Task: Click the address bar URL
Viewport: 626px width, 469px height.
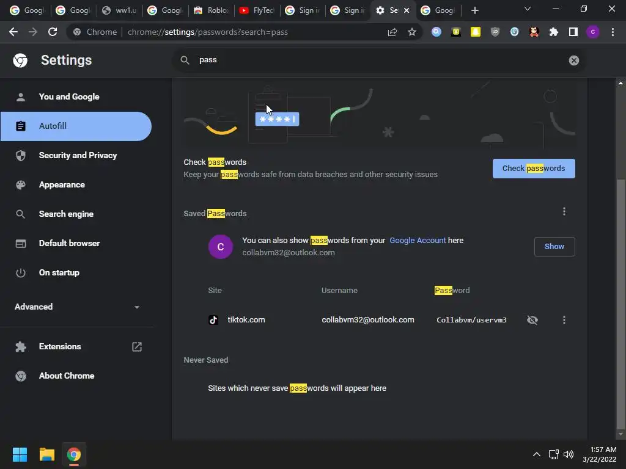Action: [x=208, y=32]
